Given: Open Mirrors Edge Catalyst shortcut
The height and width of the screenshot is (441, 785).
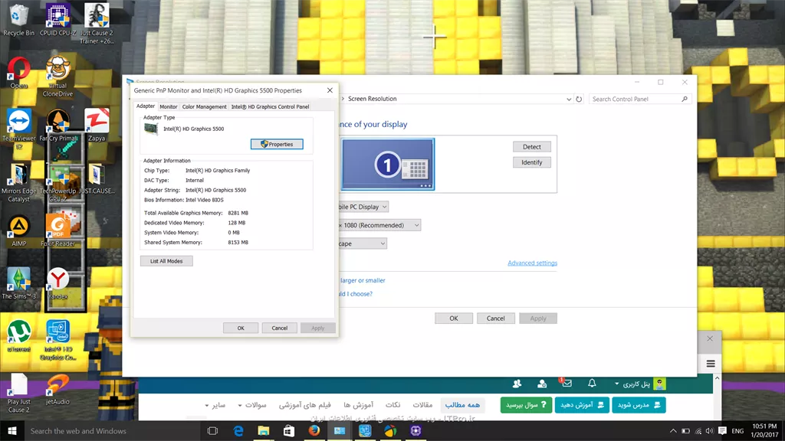Looking at the screenshot, I should click(x=18, y=182).
